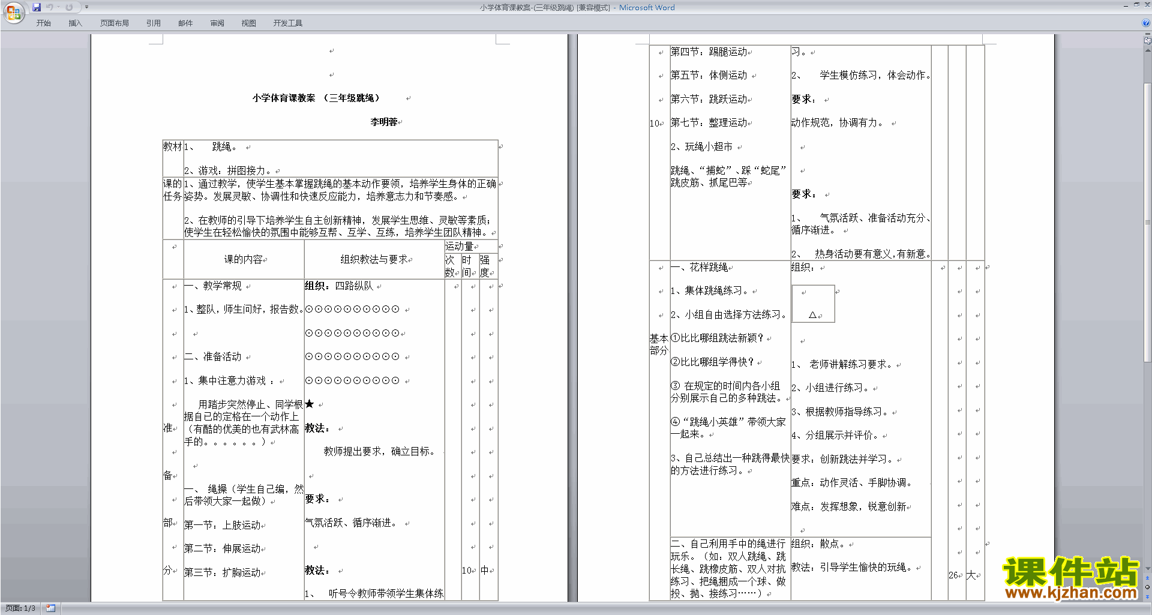Click the text 第三节：扩胸运动

coord(223,572)
